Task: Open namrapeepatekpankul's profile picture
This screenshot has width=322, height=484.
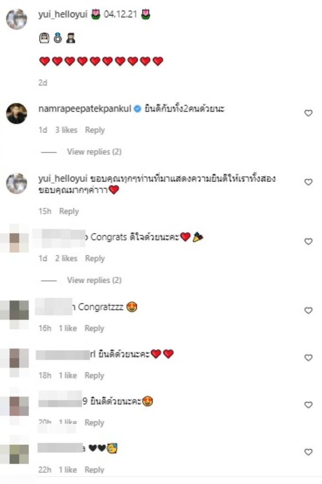Action: pos(17,113)
